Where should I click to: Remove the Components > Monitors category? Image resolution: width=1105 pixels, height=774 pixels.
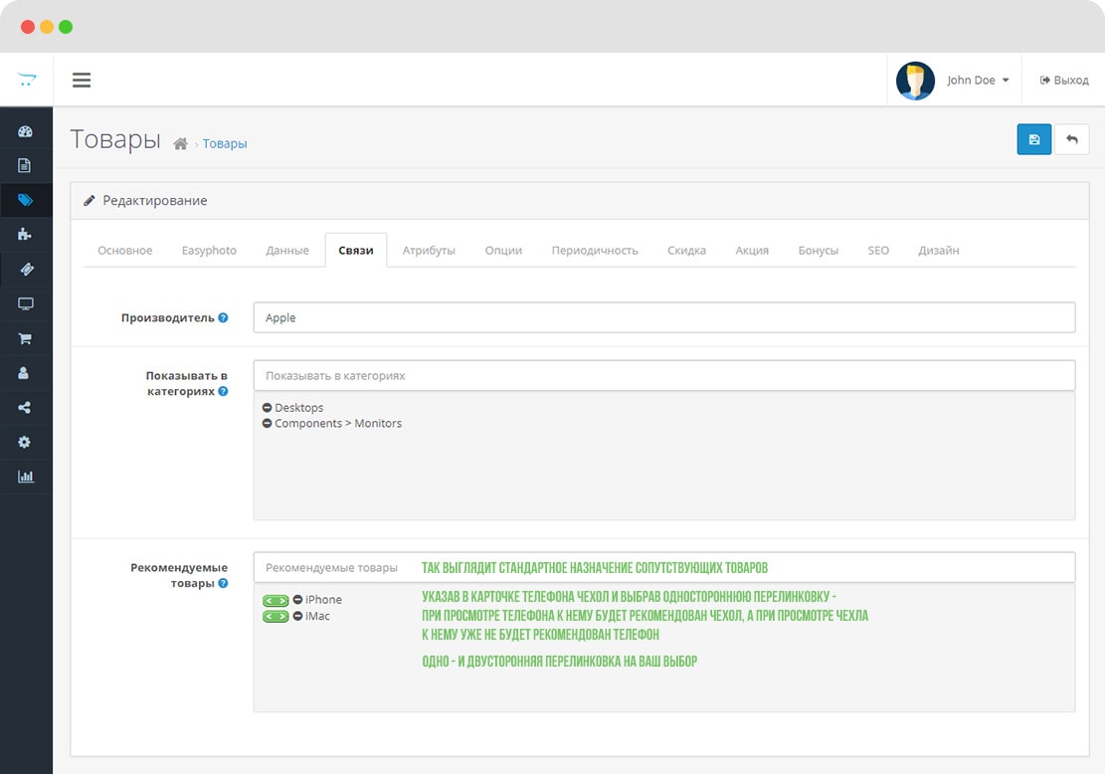click(x=268, y=423)
